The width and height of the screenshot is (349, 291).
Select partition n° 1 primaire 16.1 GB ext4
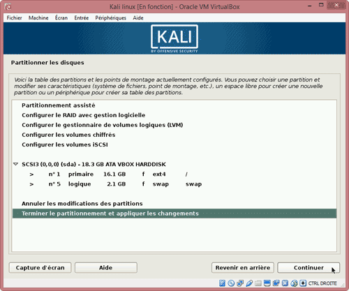point(174,174)
